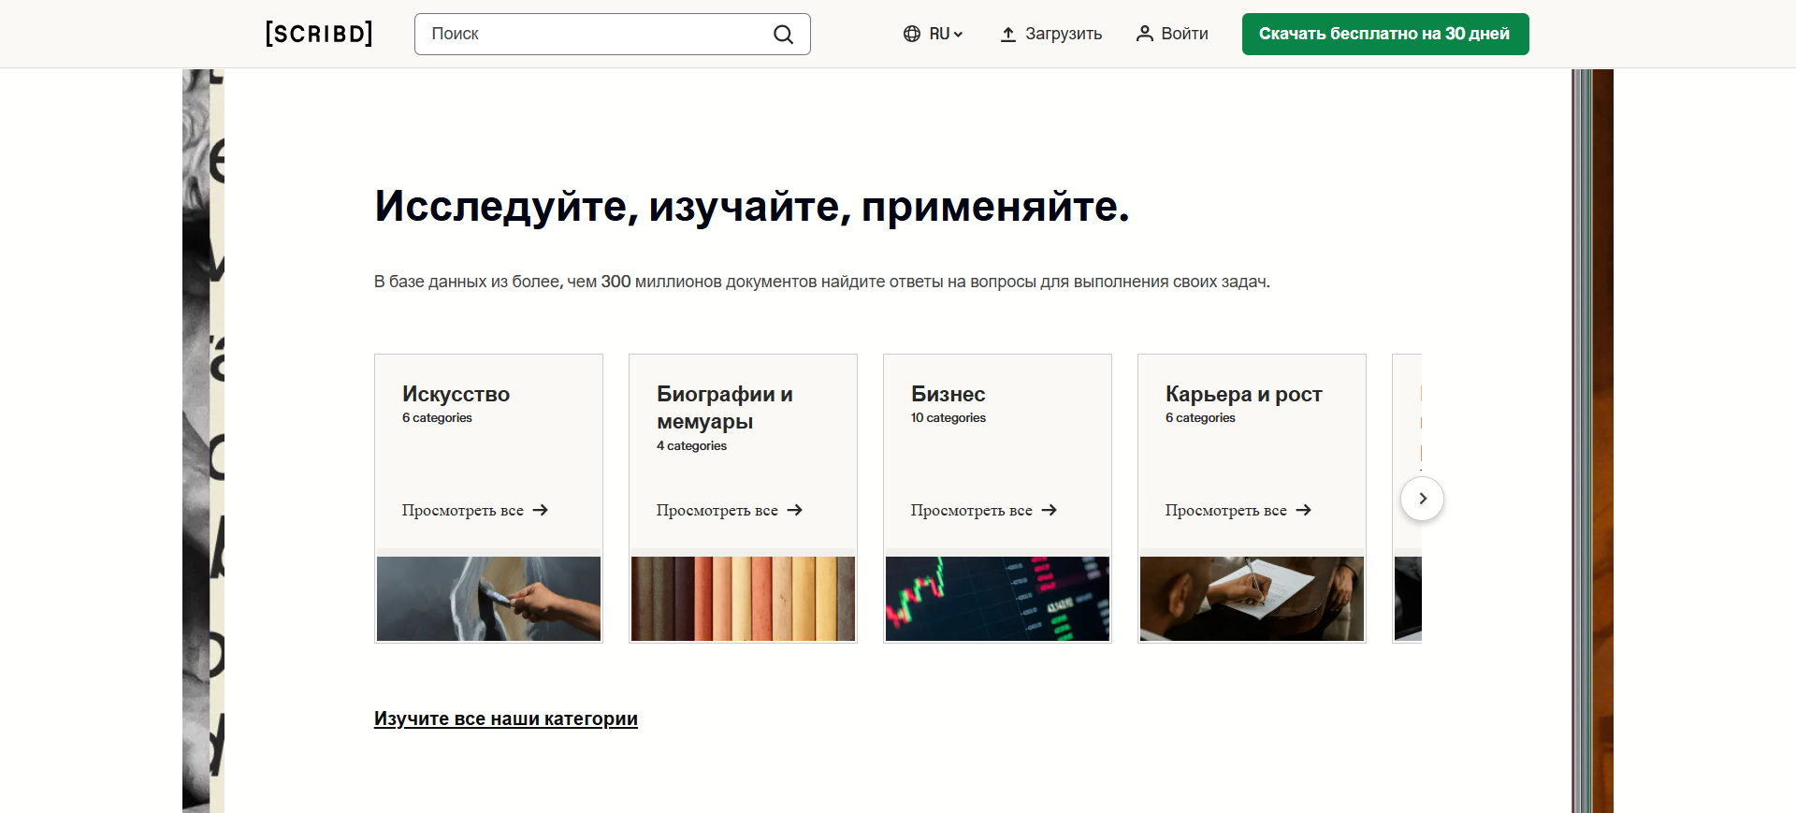This screenshot has height=813, width=1796.
Task: Click the Scribd logo
Action: coord(319,34)
